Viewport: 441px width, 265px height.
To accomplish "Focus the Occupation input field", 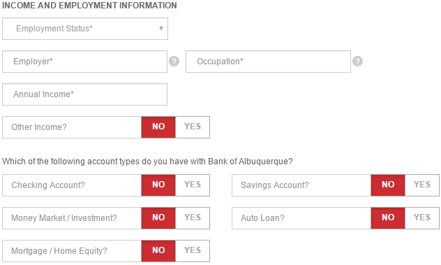I will pyautogui.click(x=268, y=62).
